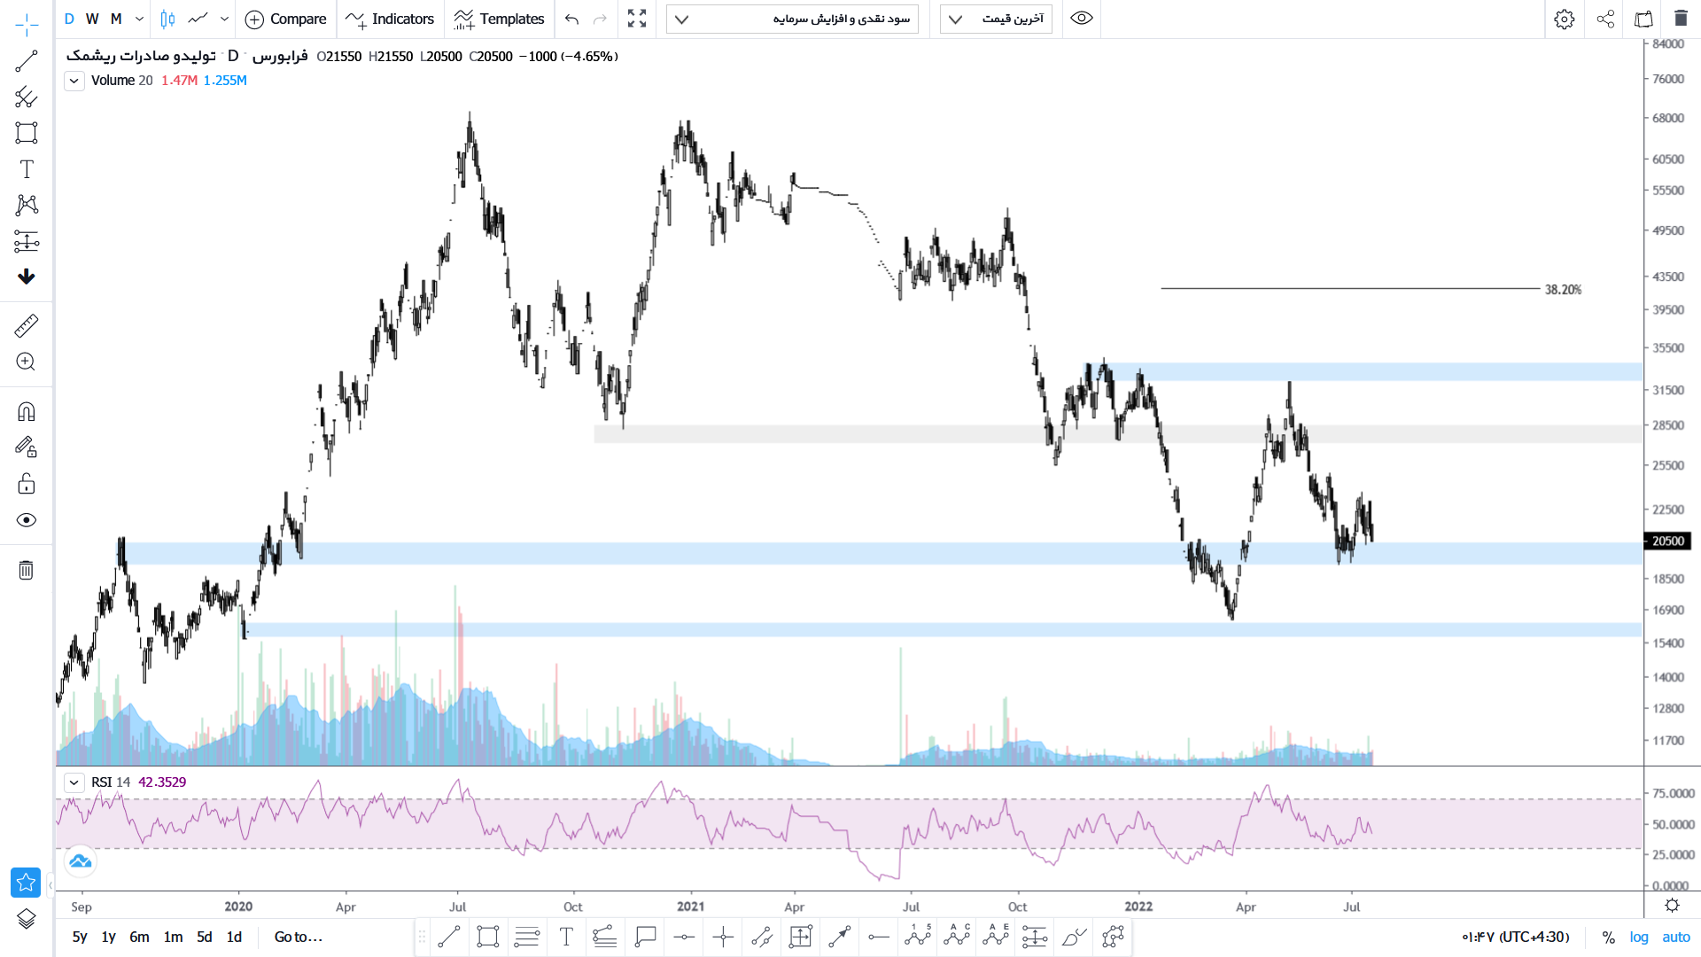
Task: Toggle auto scale at bottom right
Action: click(x=1675, y=937)
